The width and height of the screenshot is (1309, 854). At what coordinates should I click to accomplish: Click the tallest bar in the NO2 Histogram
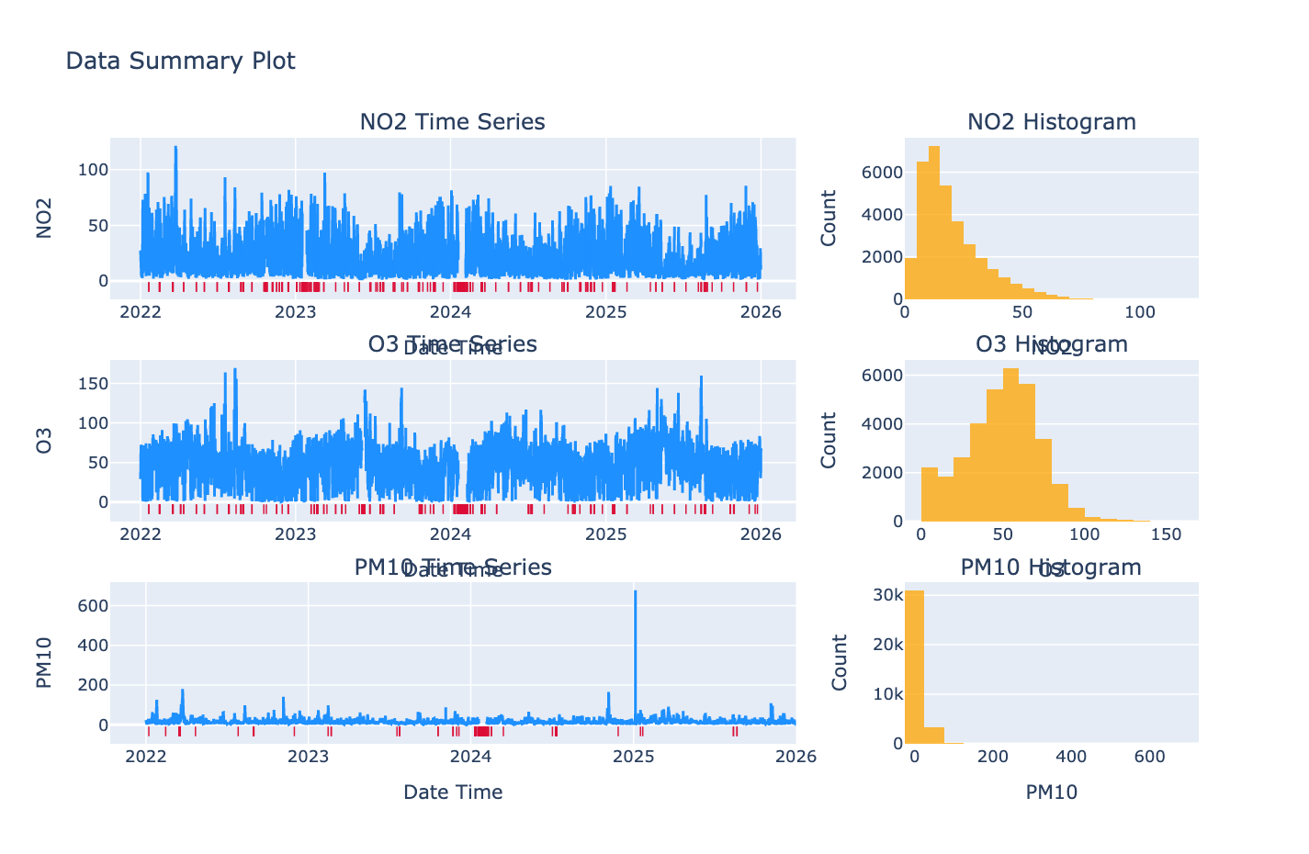[934, 222]
